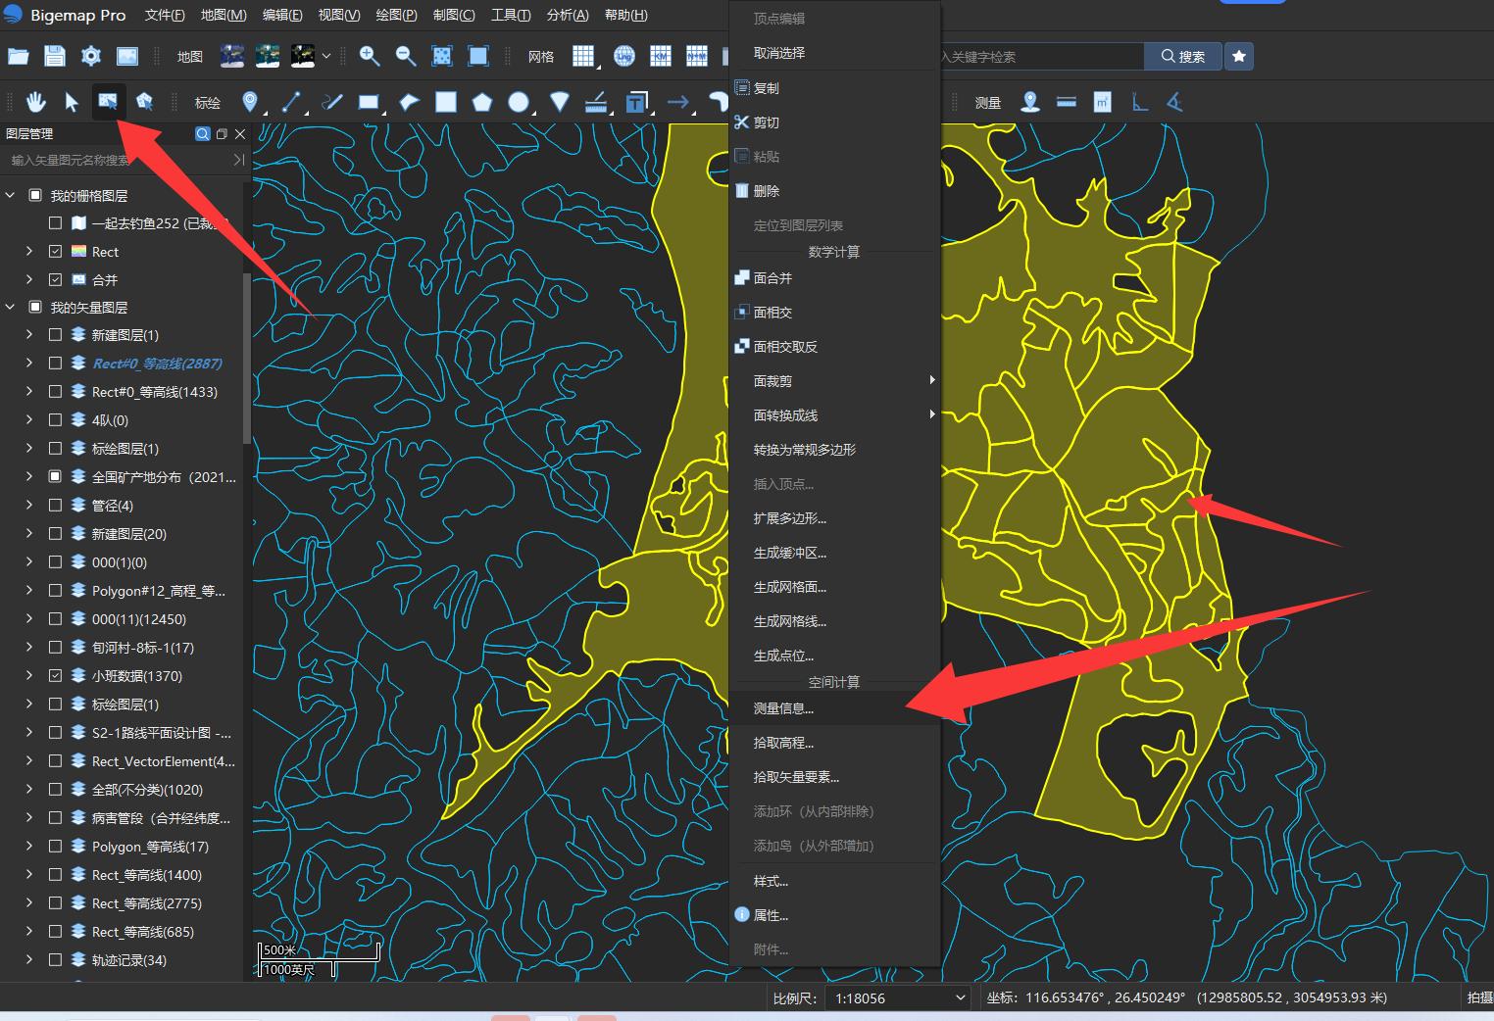
Task: Click the location marker point tool
Action: [x=250, y=102]
